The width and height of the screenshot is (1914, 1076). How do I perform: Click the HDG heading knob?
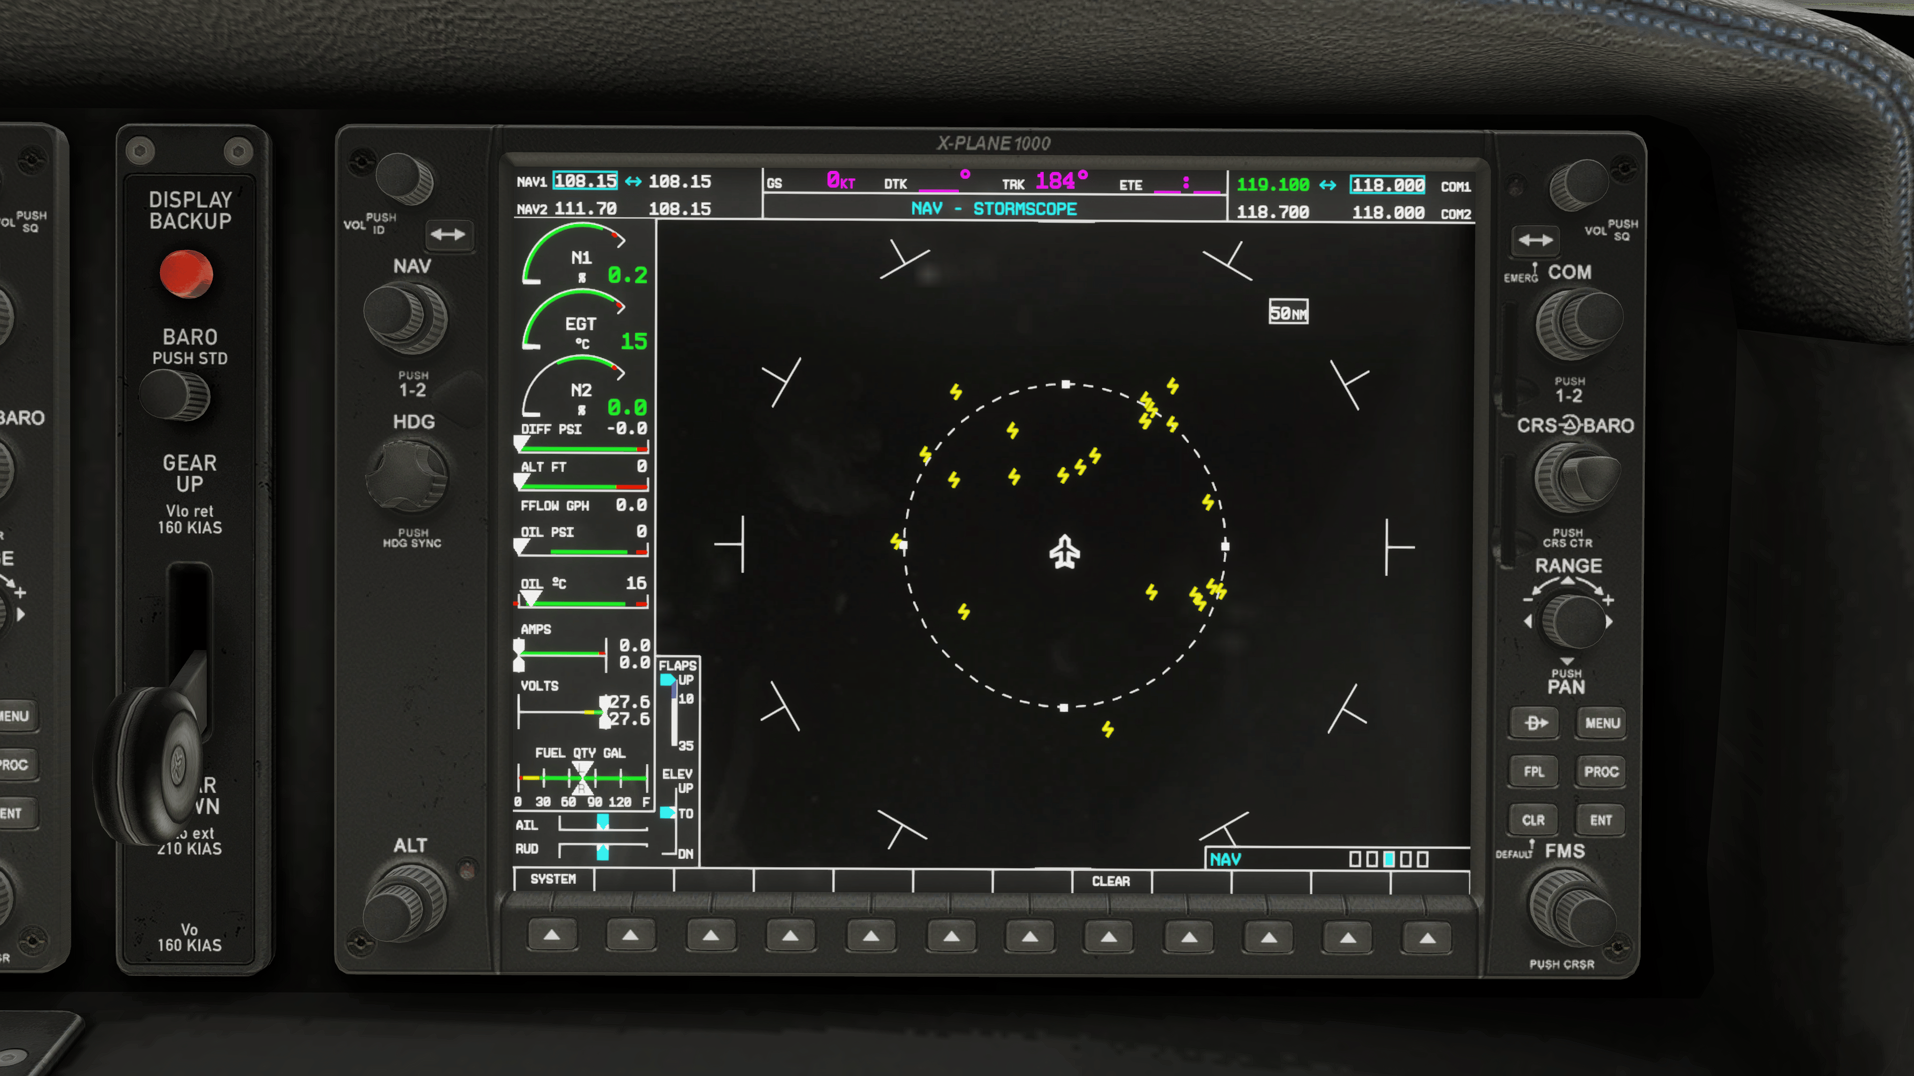click(x=406, y=476)
